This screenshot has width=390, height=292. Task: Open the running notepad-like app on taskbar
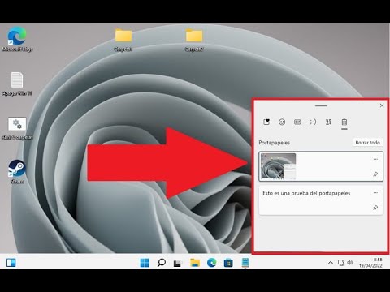coord(245,263)
